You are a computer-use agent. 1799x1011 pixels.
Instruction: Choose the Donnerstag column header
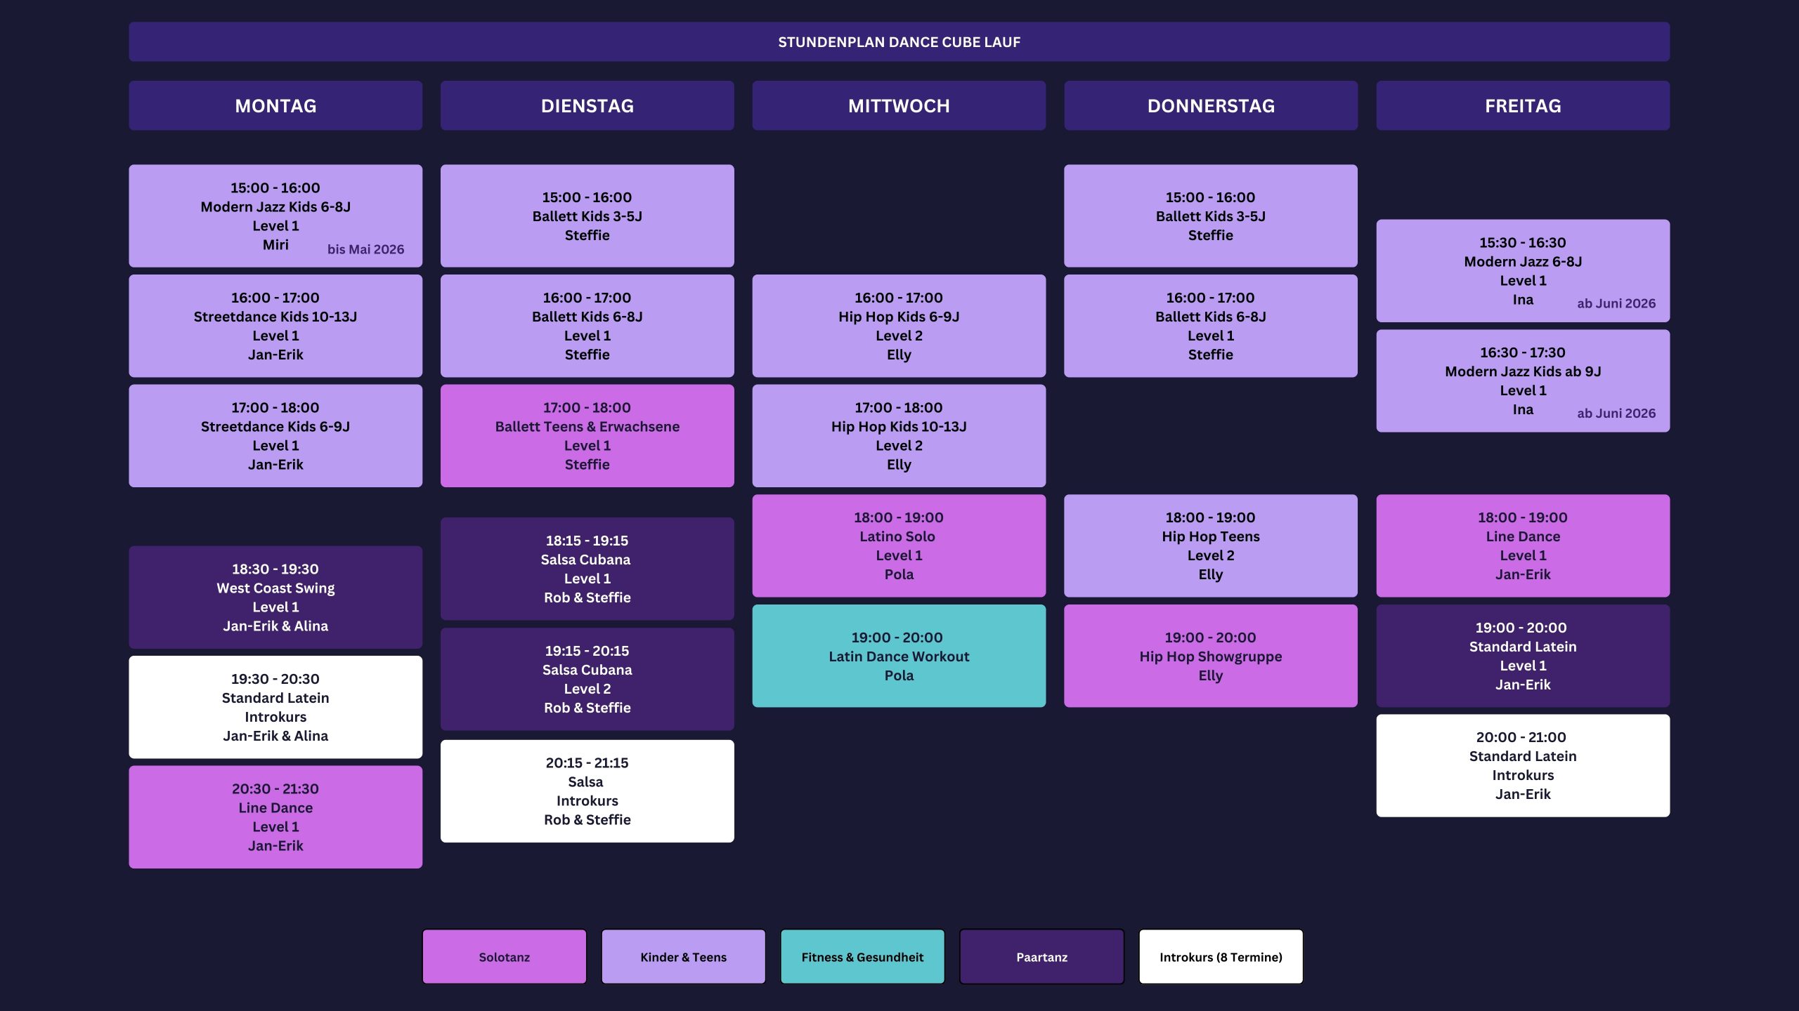[1210, 105]
